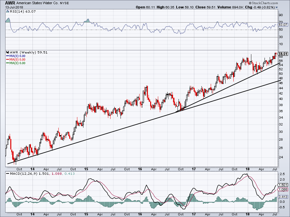Viewport: 290px width, 217px height.
Task: Click the year 18 label under the price panel
Action: pos(247,169)
